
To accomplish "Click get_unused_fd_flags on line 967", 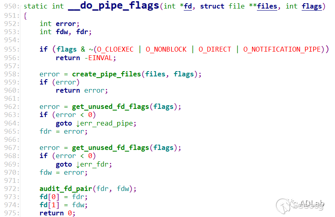I will (111, 148).
